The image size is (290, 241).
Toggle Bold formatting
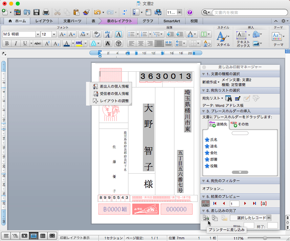[7, 43]
